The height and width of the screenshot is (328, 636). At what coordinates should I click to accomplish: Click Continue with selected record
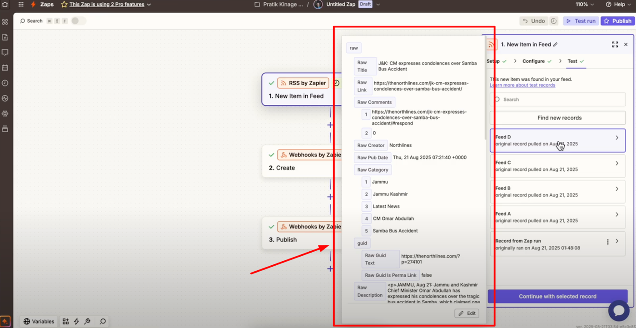[557, 296]
